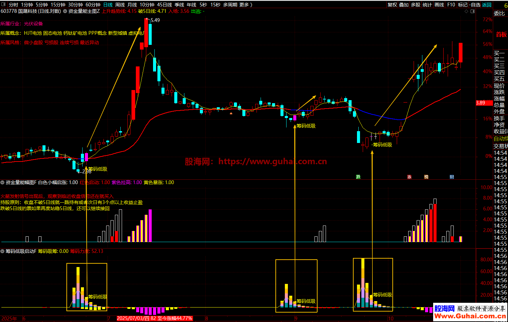Click the 财 financial marker icon
Image resolution: width=508 pixels, height=322 pixels.
pos(452,177)
